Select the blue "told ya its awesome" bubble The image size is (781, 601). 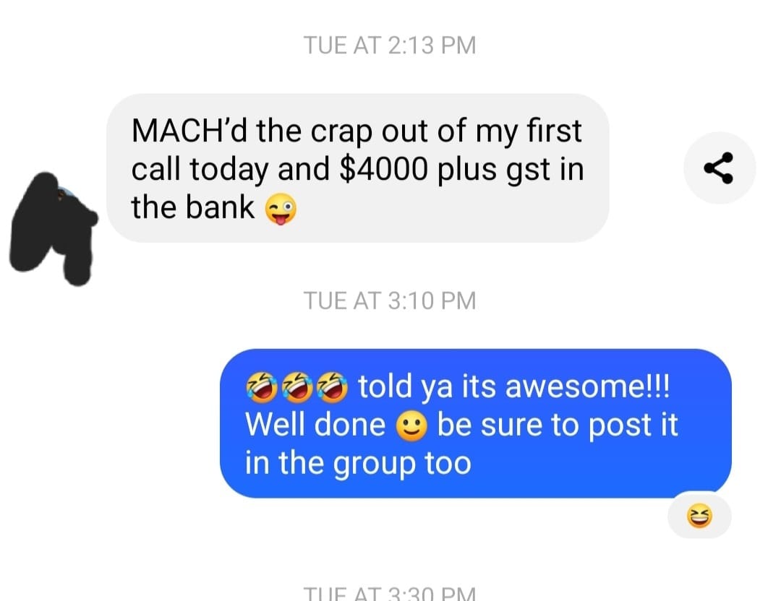point(476,423)
